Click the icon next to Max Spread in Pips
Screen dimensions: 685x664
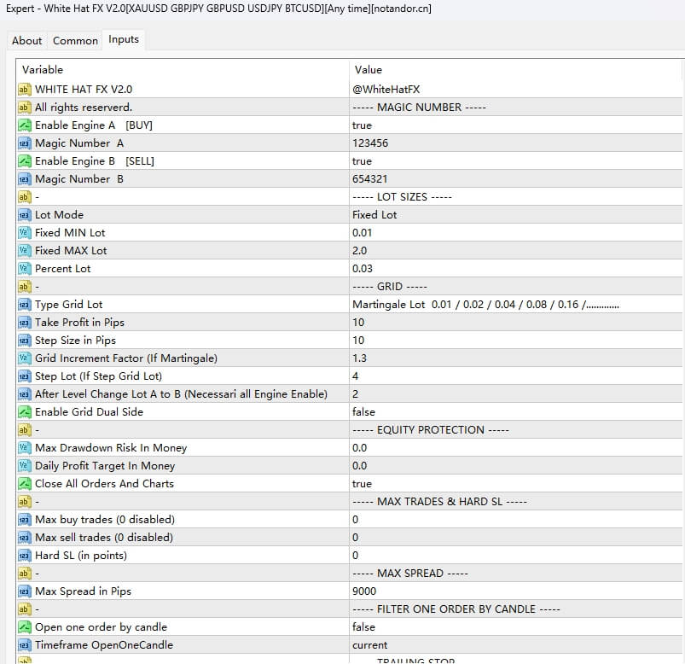coord(24,591)
